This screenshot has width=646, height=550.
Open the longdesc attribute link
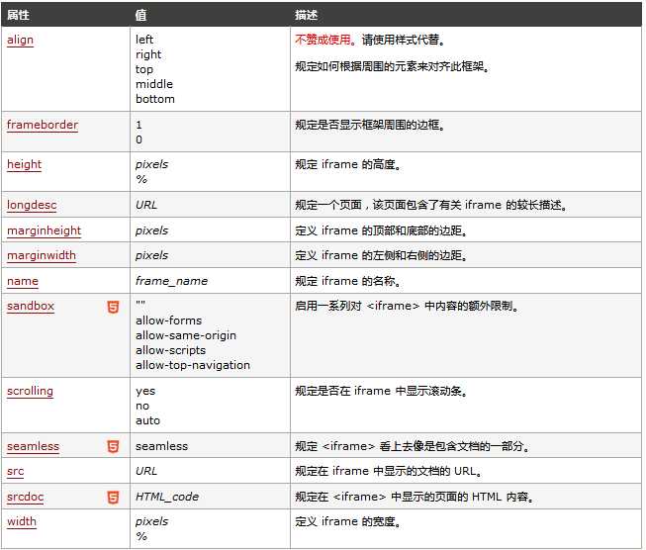click(x=32, y=205)
